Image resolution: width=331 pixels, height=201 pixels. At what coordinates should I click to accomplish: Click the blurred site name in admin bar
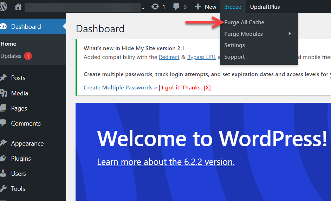click(83, 7)
